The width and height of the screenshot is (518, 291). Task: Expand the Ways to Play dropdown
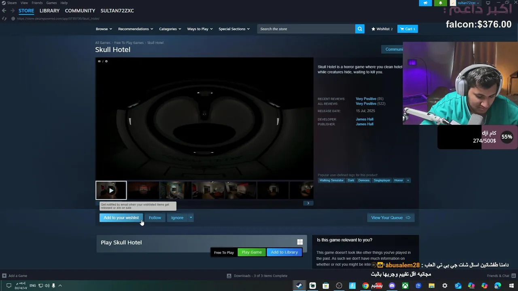pyautogui.click(x=200, y=29)
